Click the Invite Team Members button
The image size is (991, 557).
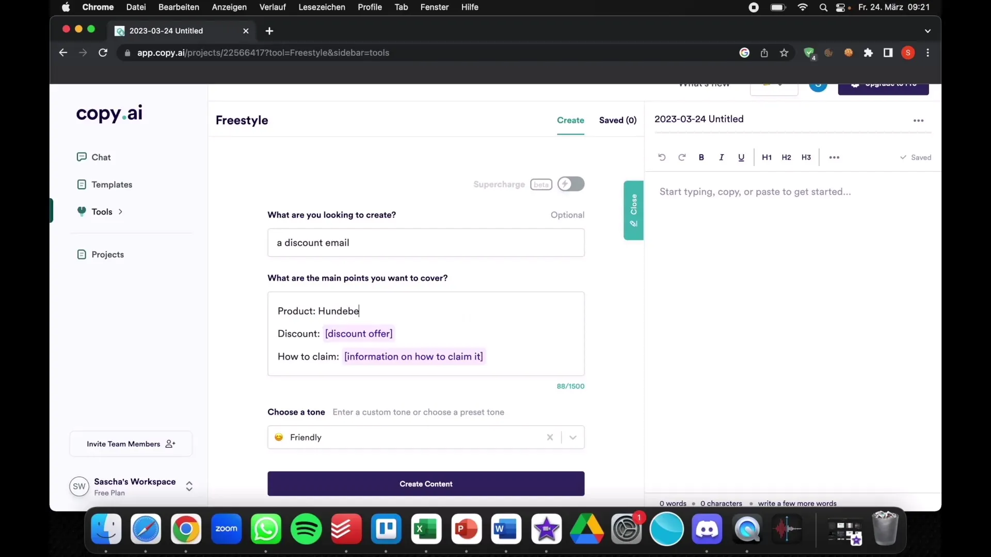click(131, 444)
